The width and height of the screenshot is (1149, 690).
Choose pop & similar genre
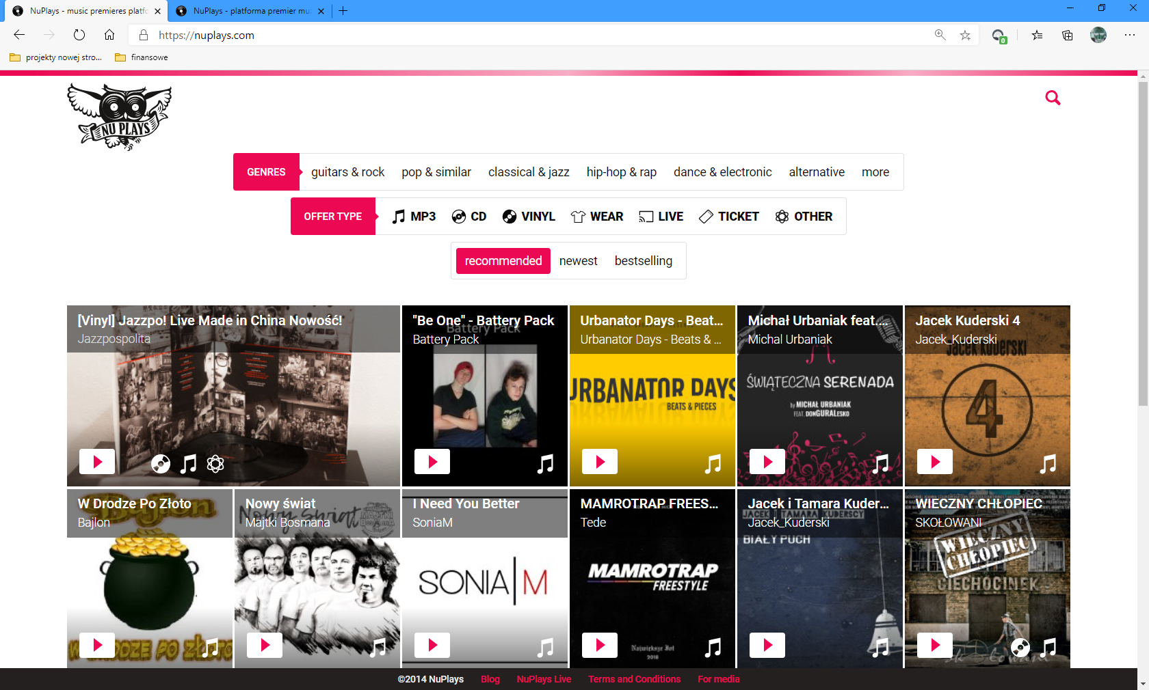coord(436,172)
